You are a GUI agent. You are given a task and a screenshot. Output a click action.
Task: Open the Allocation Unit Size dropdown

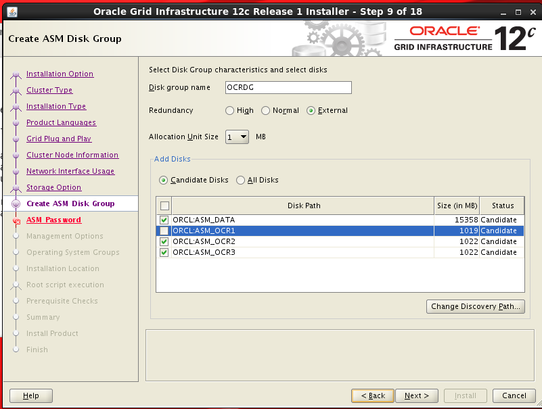click(x=237, y=137)
